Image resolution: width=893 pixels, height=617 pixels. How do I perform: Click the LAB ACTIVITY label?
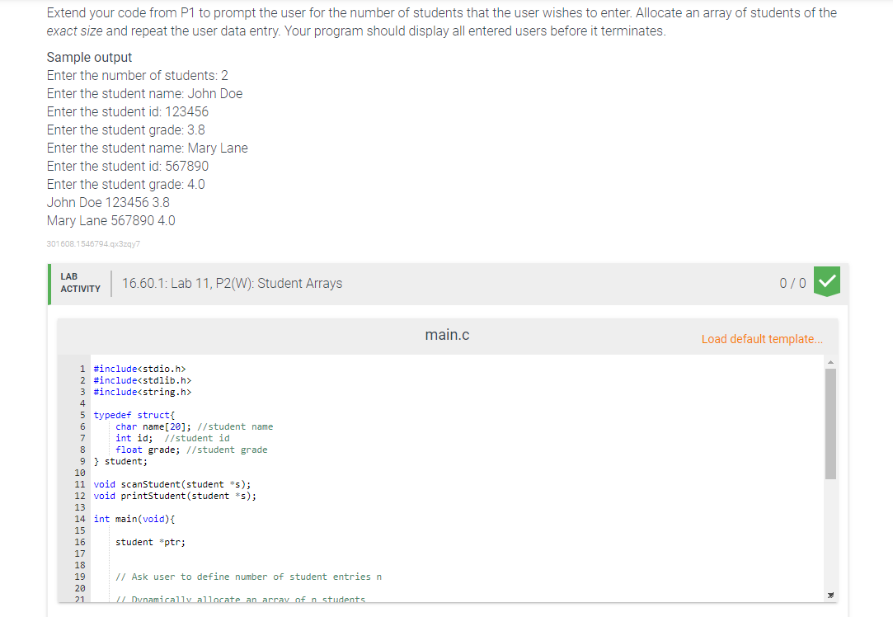80,281
